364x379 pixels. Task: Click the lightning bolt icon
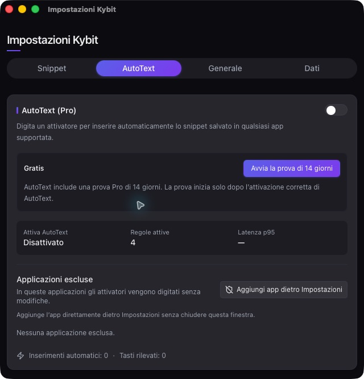[x=20, y=356]
